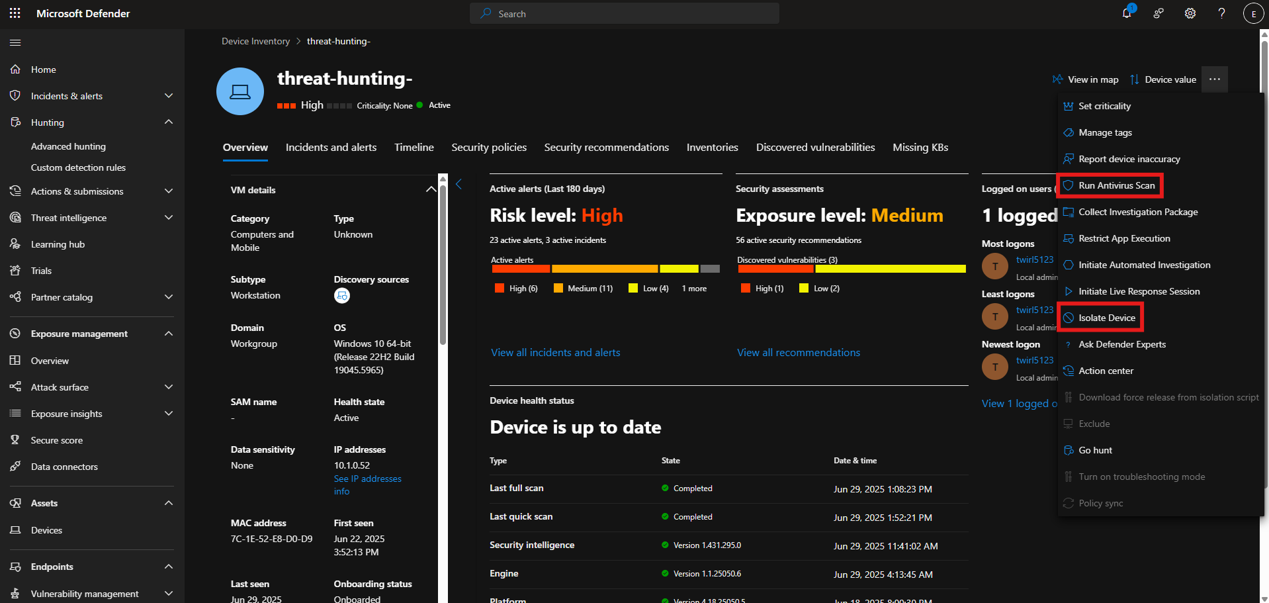Image resolution: width=1269 pixels, height=603 pixels.
Task: Open Action center from the menu
Action: pyautogui.click(x=1106, y=371)
